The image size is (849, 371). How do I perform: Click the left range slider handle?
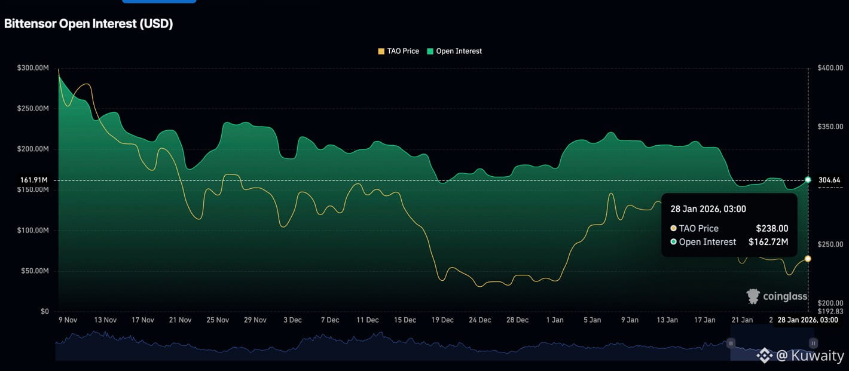click(x=731, y=344)
